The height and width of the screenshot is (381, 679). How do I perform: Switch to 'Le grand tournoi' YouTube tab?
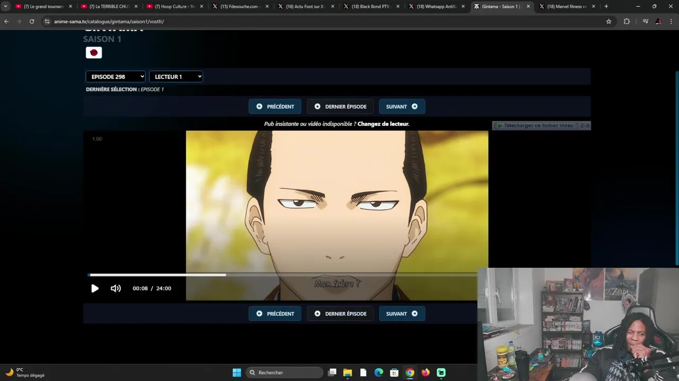pos(43,6)
